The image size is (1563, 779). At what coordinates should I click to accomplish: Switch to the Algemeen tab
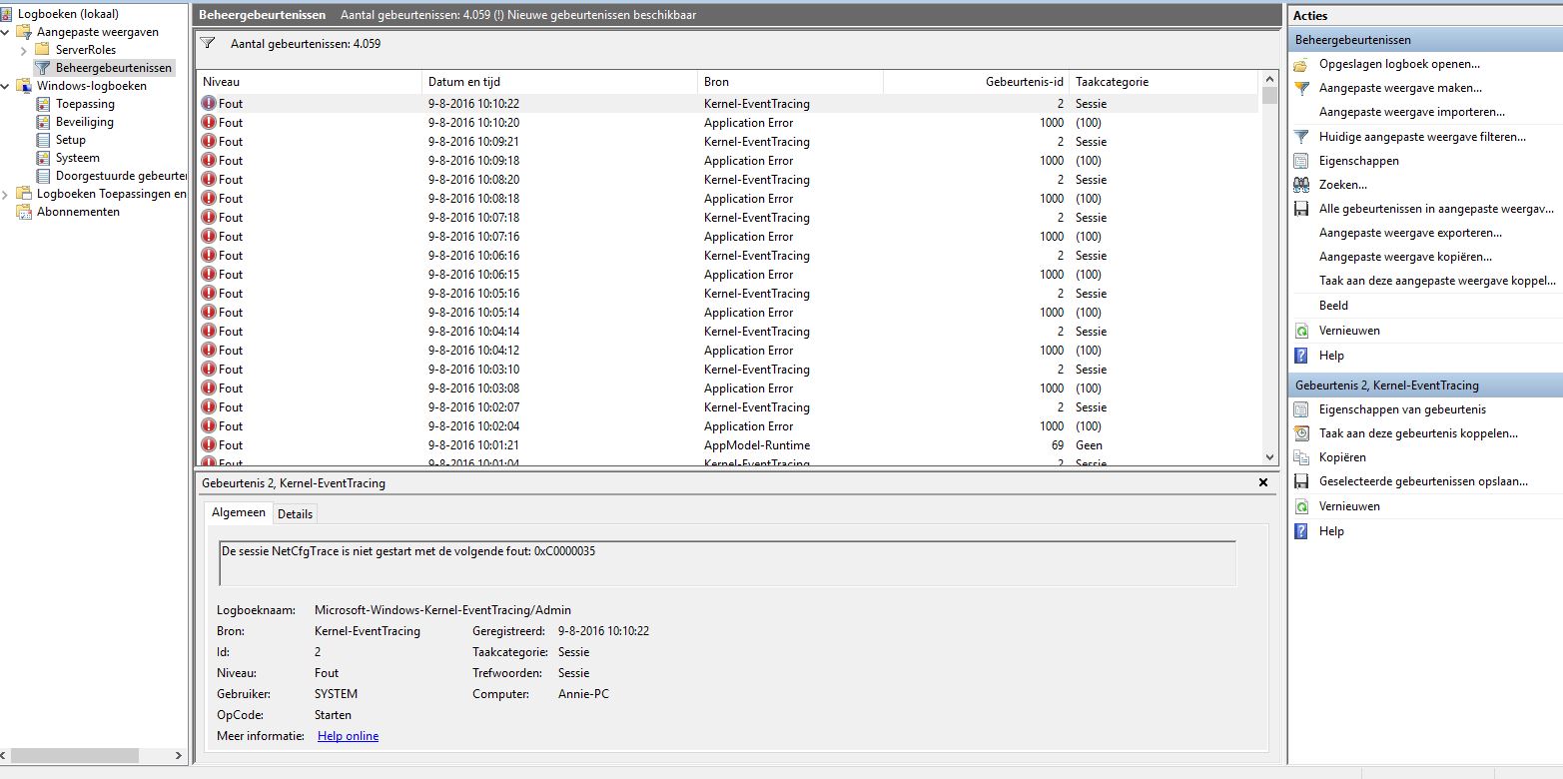pyautogui.click(x=239, y=512)
